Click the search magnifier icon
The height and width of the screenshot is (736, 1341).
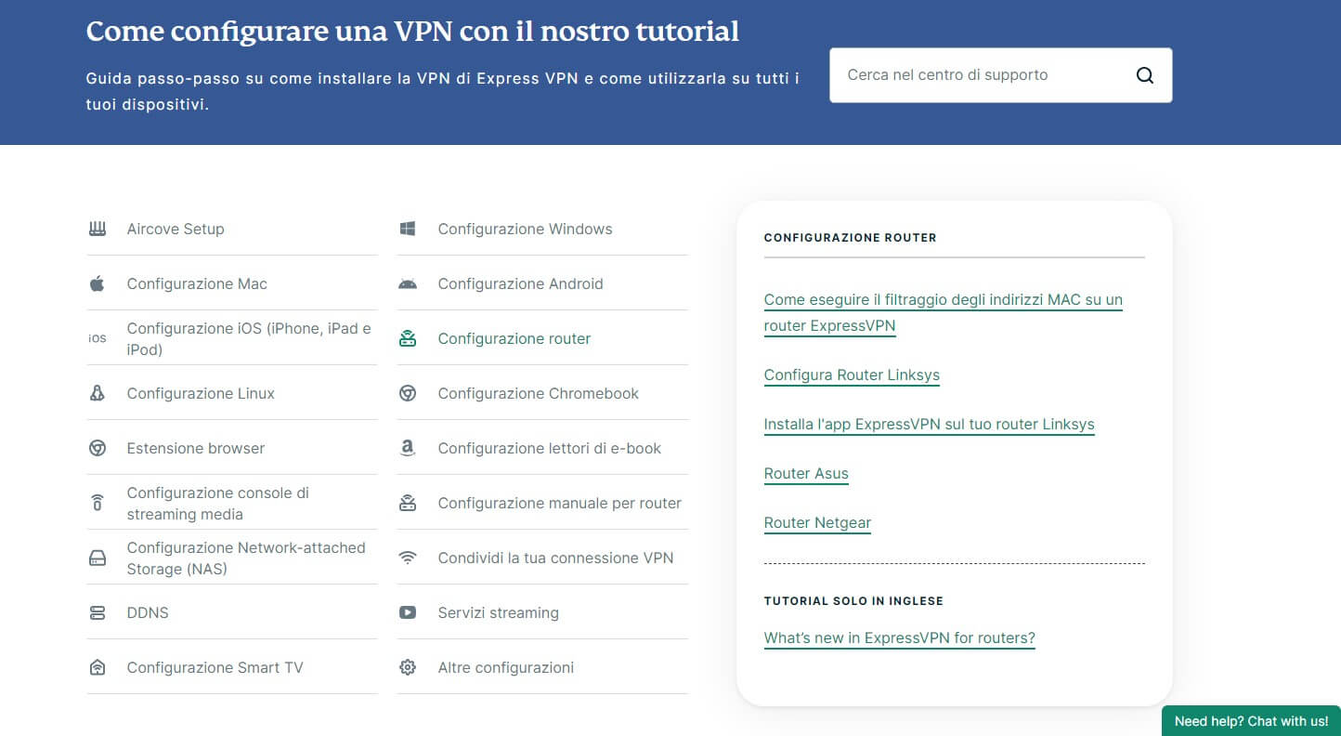(1145, 75)
